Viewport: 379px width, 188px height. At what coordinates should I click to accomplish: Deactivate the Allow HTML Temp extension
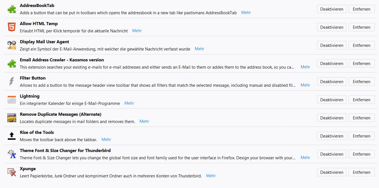(x=332, y=27)
